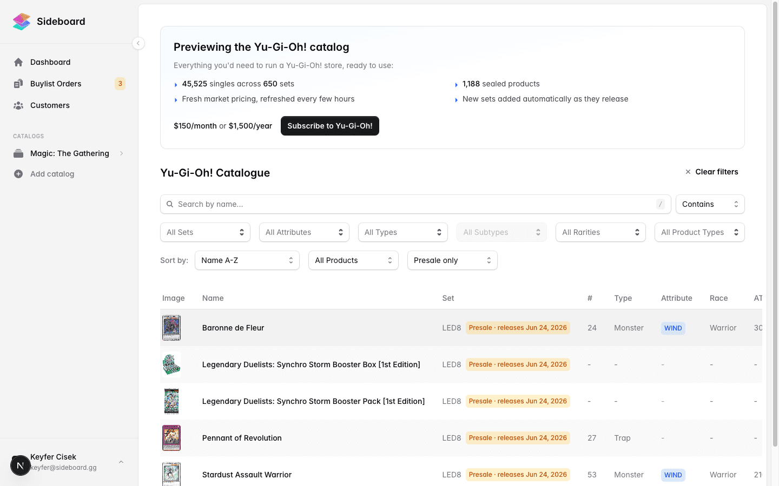This screenshot has height=486, width=779.
Task: Collapse the sidebar with the arrow button
Action: 138,43
